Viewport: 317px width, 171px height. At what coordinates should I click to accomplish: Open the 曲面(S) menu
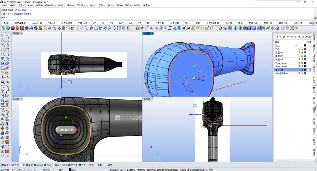[39, 6]
